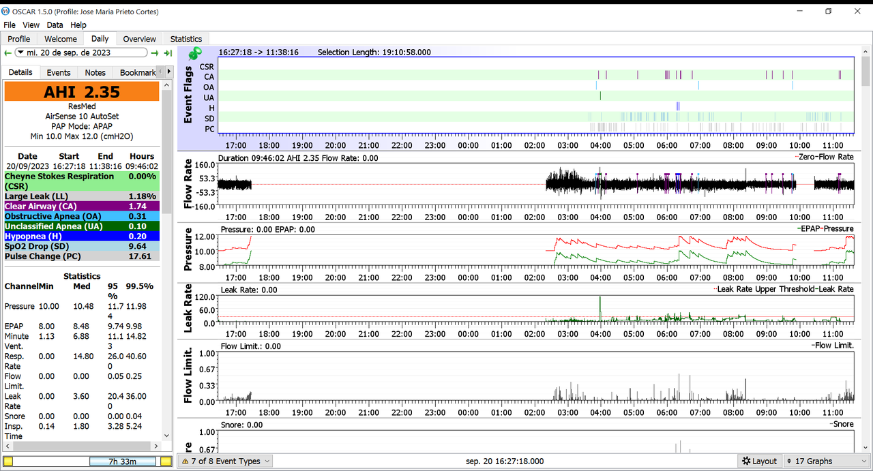Go to previous day with left arrow
Image resolution: width=873 pixels, height=471 pixels.
[x=8, y=52]
